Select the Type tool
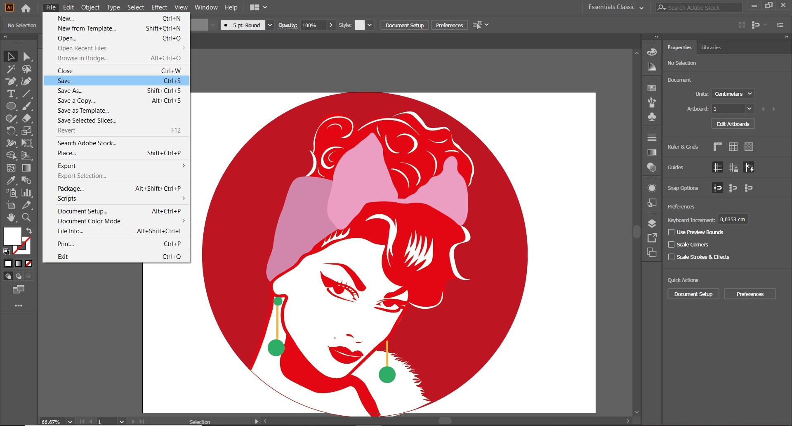 [x=11, y=94]
